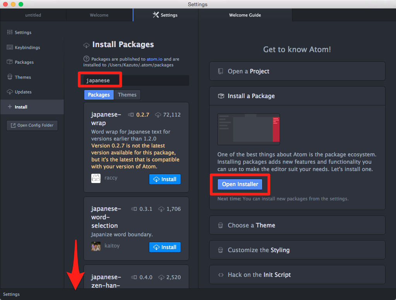This screenshot has width=396, height=300.
Task: Select the Settings tab
Action: pos(166,15)
